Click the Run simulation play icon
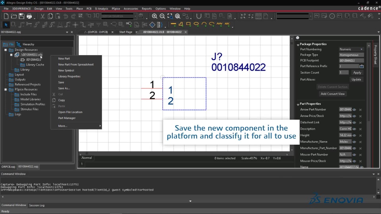Screen dimensions: 381x214 [332, 16]
